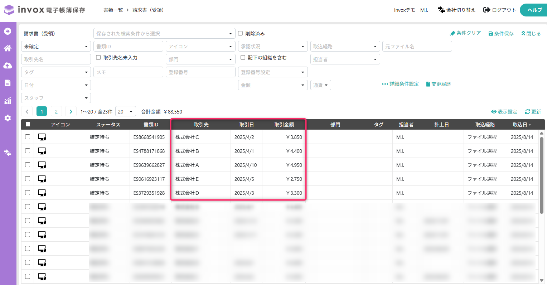Open the home icon in the sidebar
Viewport: 547px width, 285px height.
(8, 48)
